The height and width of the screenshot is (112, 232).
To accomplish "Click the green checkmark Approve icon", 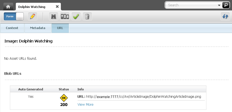I will tap(76, 16).
